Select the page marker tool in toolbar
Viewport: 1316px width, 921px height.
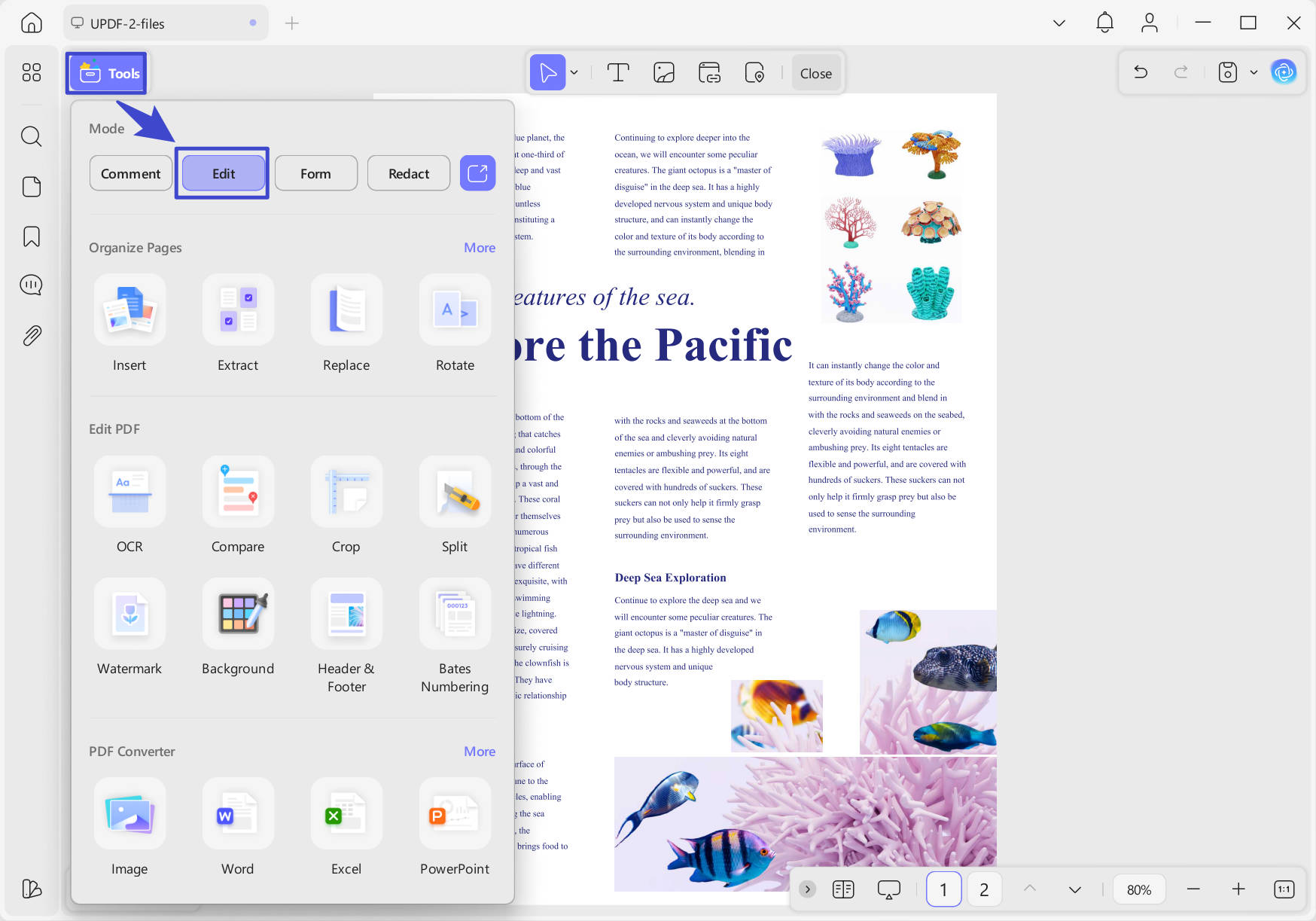coord(754,72)
